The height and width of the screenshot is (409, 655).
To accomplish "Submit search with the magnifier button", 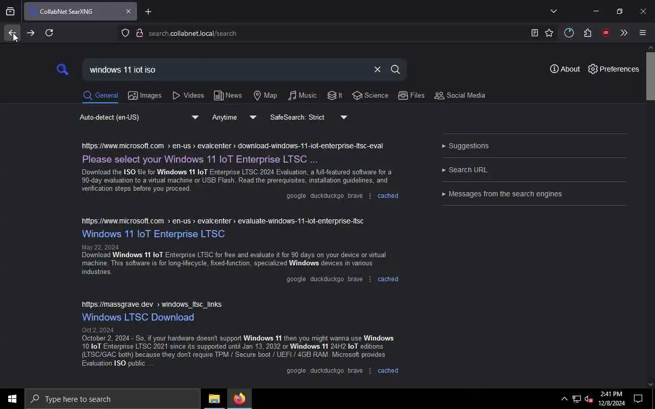I will pyautogui.click(x=395, y=70).
